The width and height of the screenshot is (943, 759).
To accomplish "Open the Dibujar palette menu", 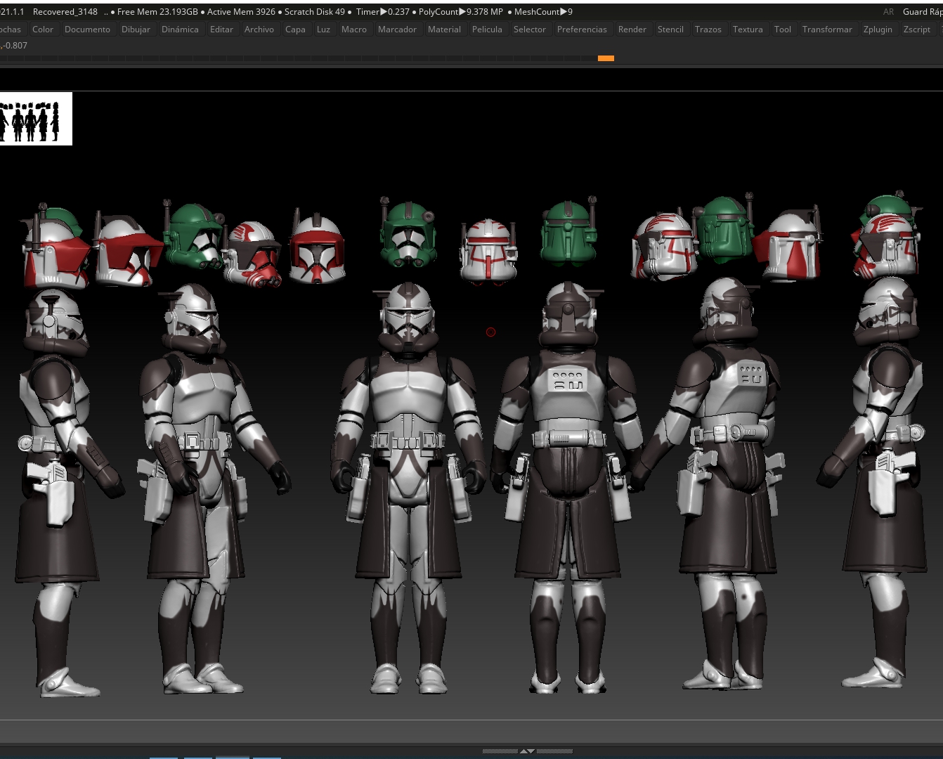I will coord(136,30).
